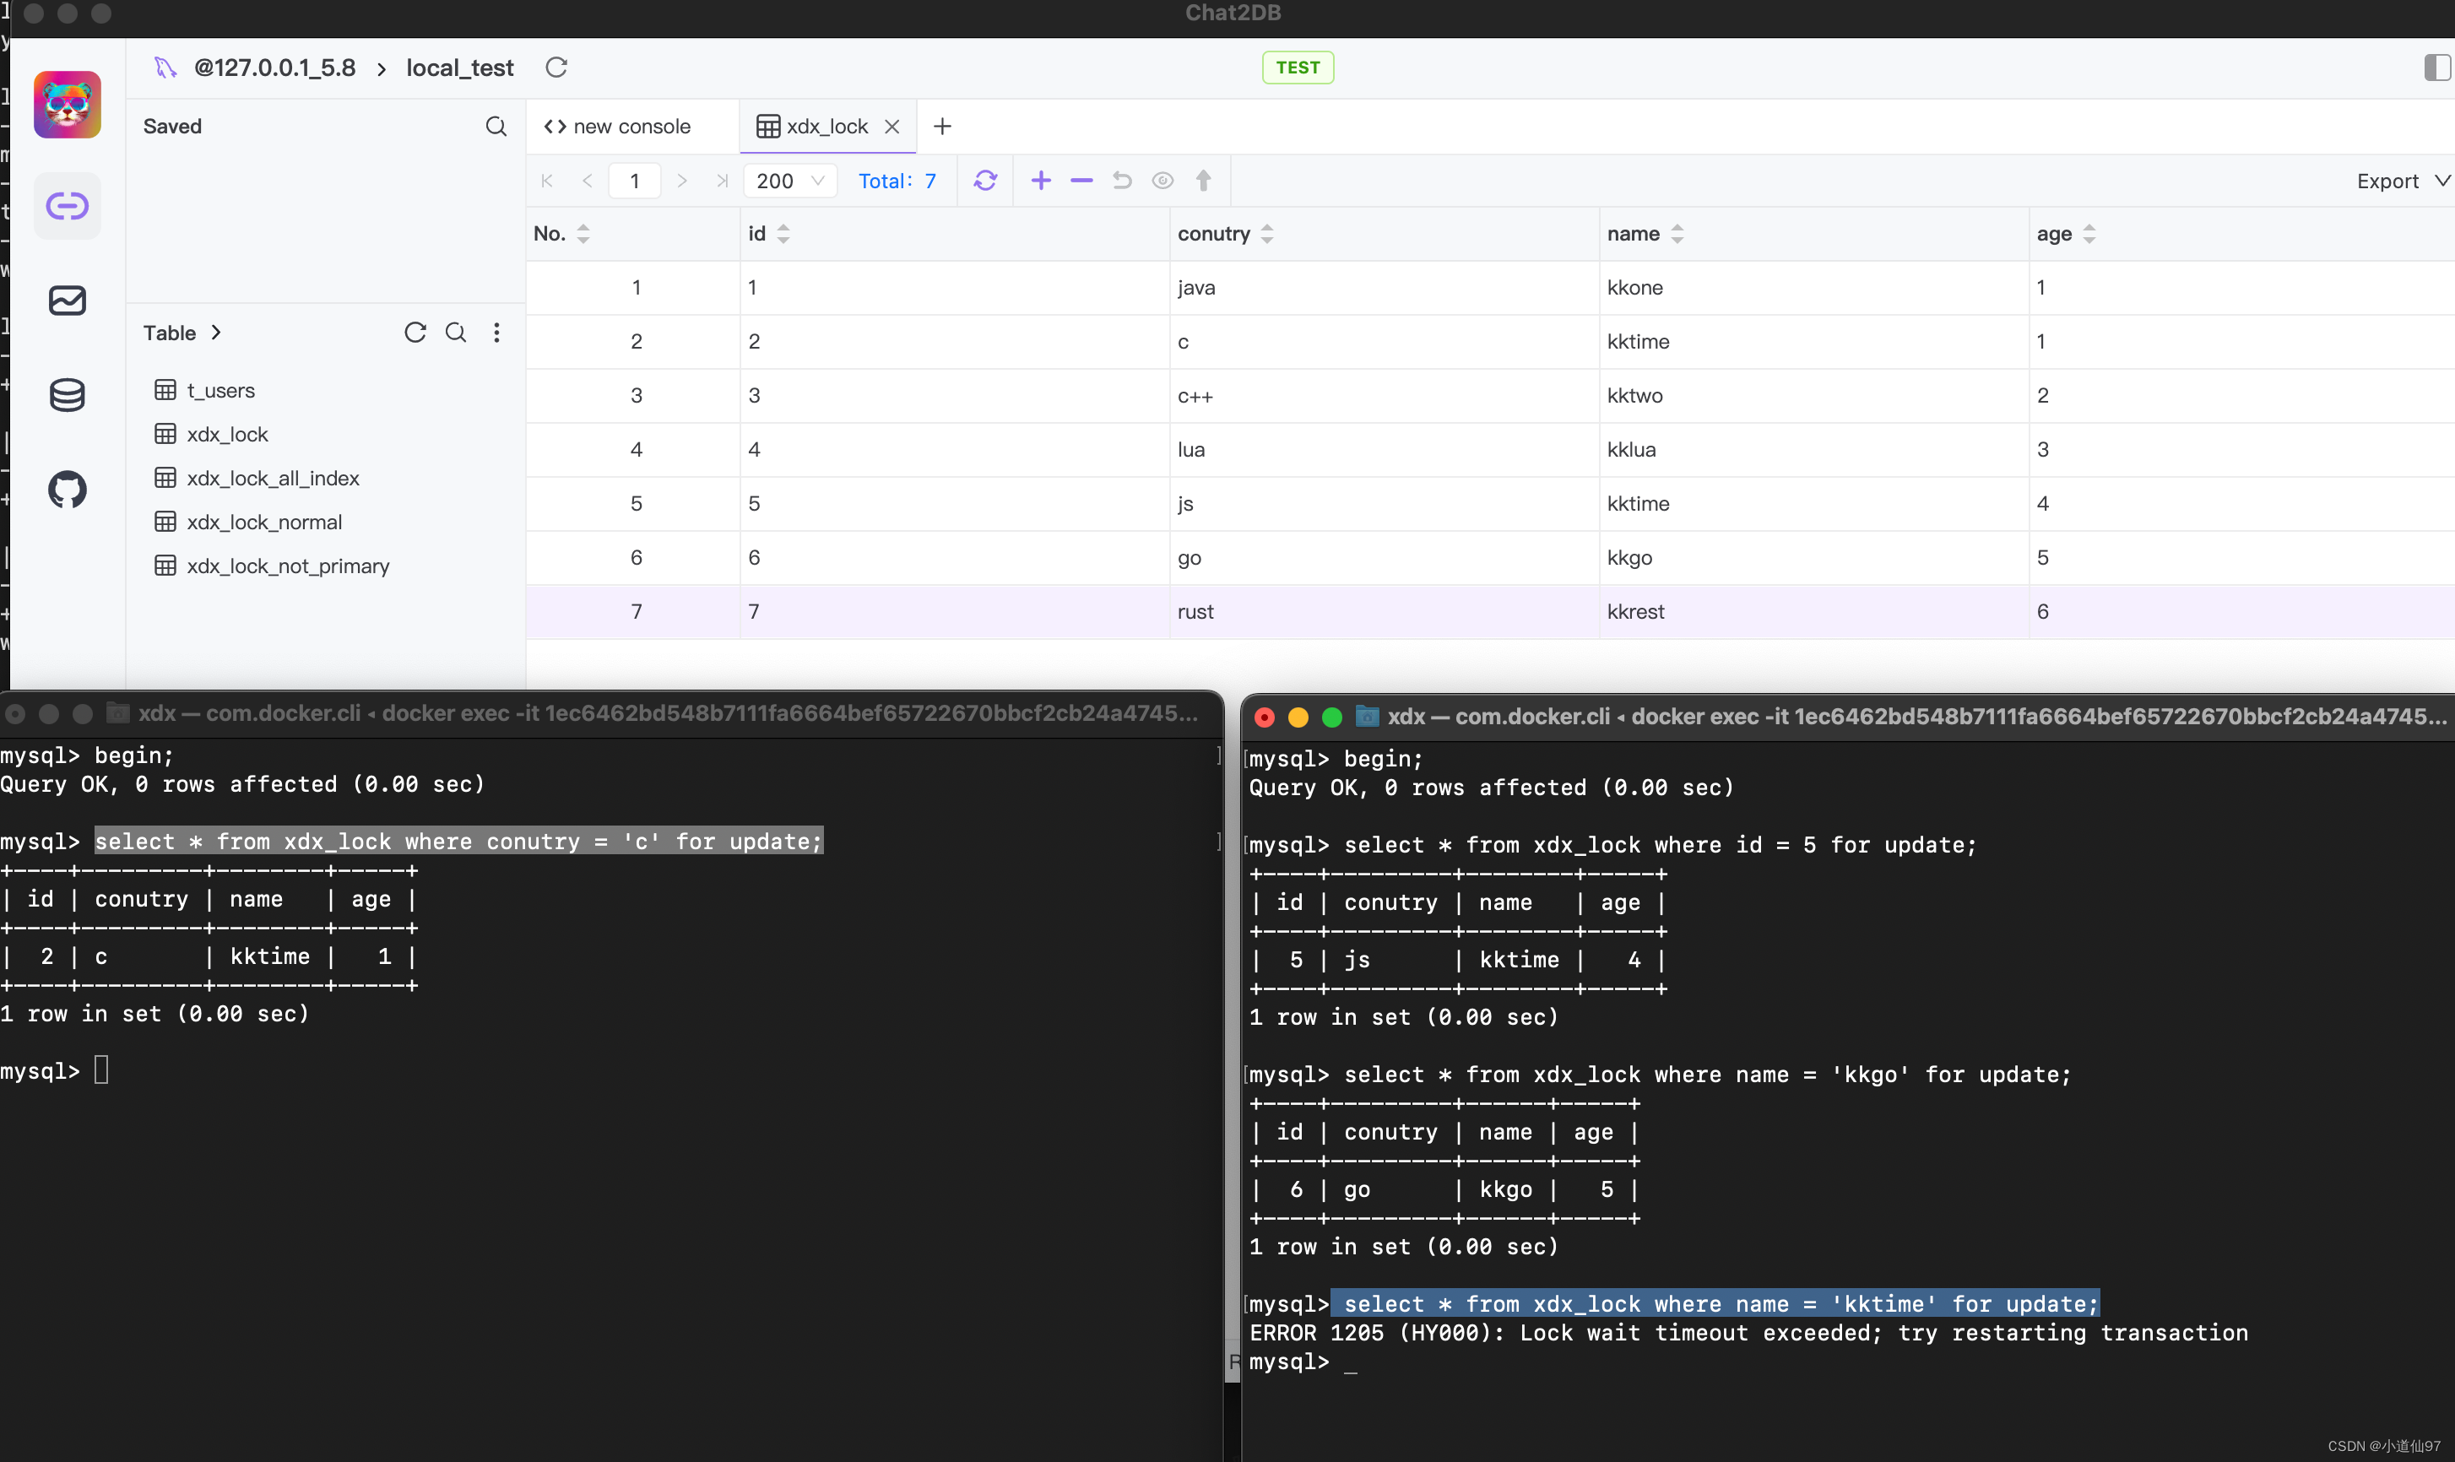
Task: Sort by the No. column
Action: (x=583, y=234)
